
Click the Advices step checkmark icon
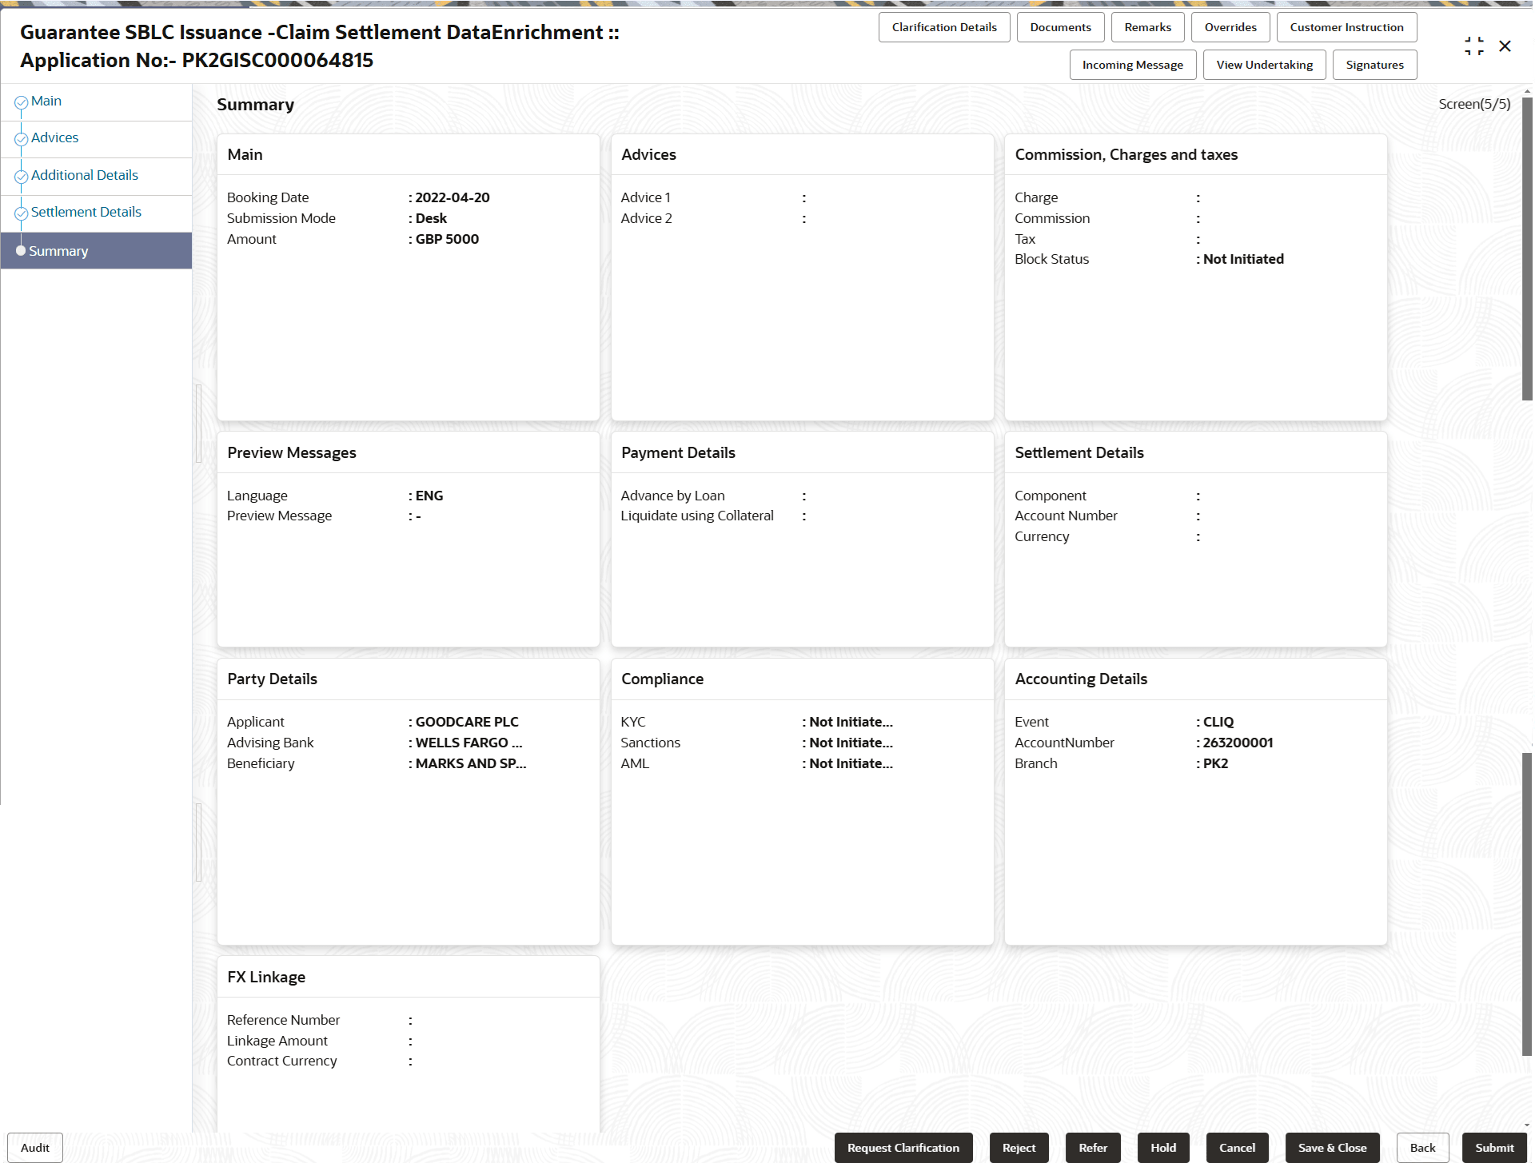point(21,139)
